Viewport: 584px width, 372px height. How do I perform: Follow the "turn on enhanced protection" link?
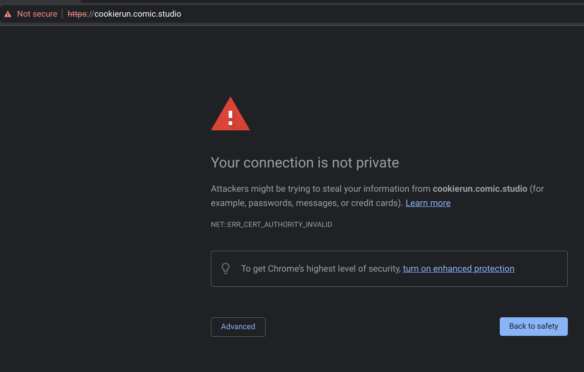[458, 269]
